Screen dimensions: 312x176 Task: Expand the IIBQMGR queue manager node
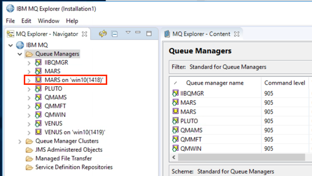(x=29, y=63)
